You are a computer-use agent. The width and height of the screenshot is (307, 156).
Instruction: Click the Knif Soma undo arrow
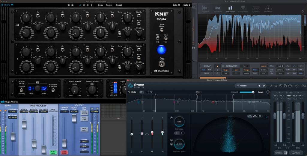69,5
